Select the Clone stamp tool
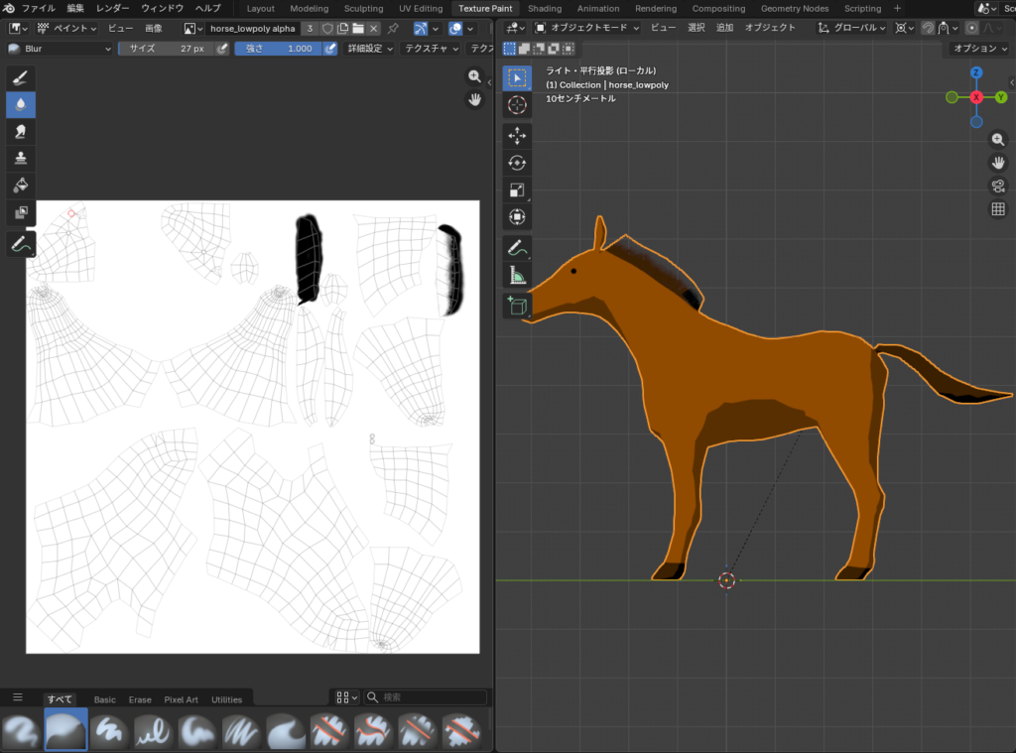 [21, 158]
